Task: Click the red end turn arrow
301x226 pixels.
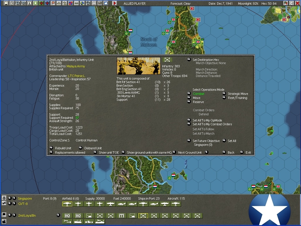Action: pos(115,3)
